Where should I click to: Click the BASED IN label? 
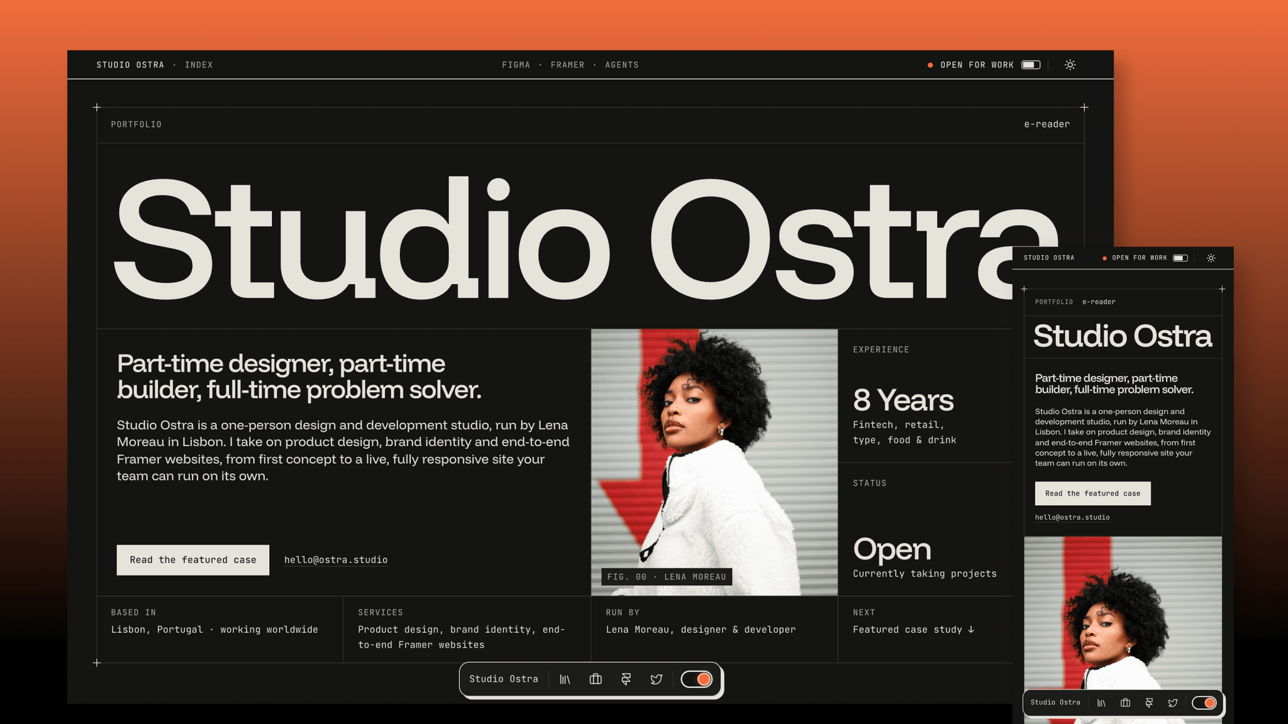(x=133, y=613)
